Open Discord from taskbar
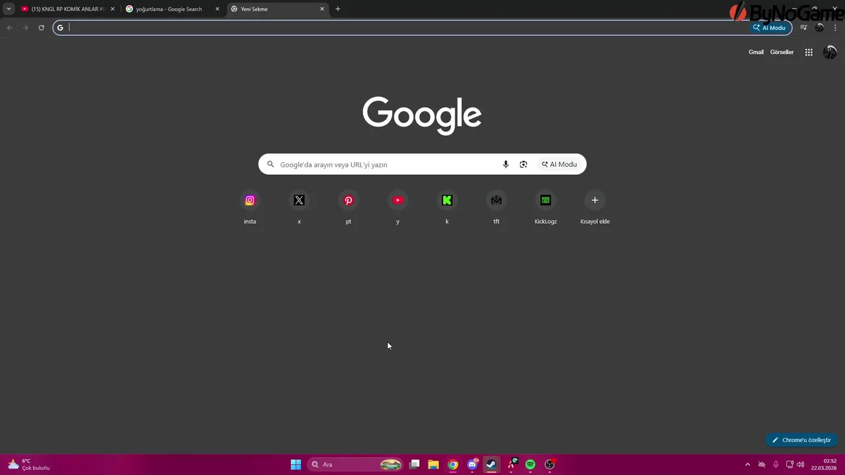 coord(472,464)
